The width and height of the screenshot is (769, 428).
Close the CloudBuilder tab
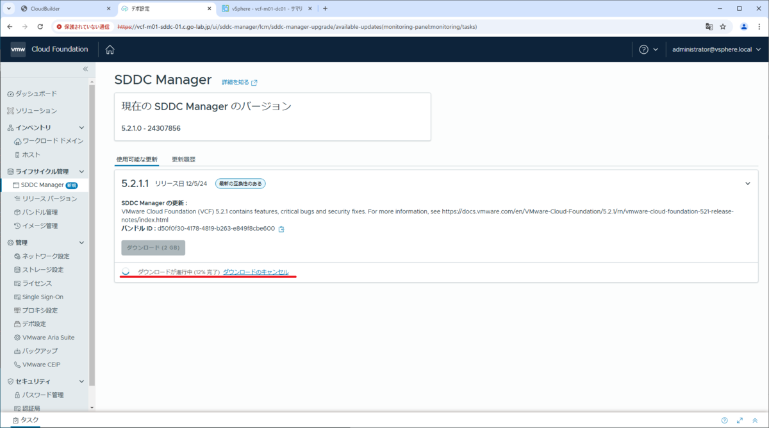tap(108, 9)
